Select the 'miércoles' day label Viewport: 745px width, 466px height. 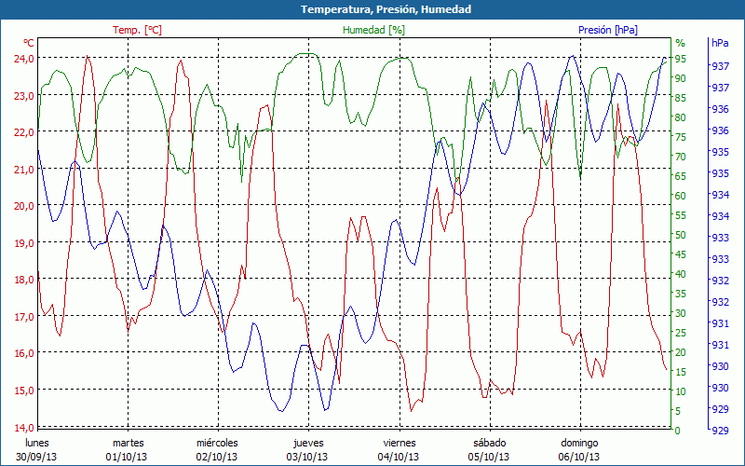click(x=218, y=443)
